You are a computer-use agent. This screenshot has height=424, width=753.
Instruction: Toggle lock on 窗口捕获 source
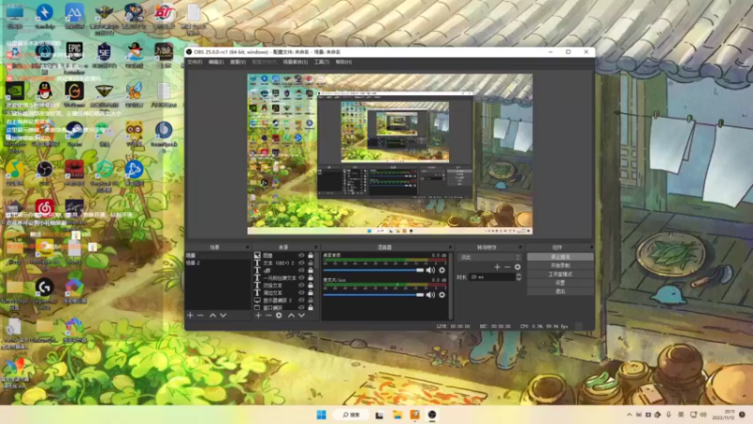[311, 307]
